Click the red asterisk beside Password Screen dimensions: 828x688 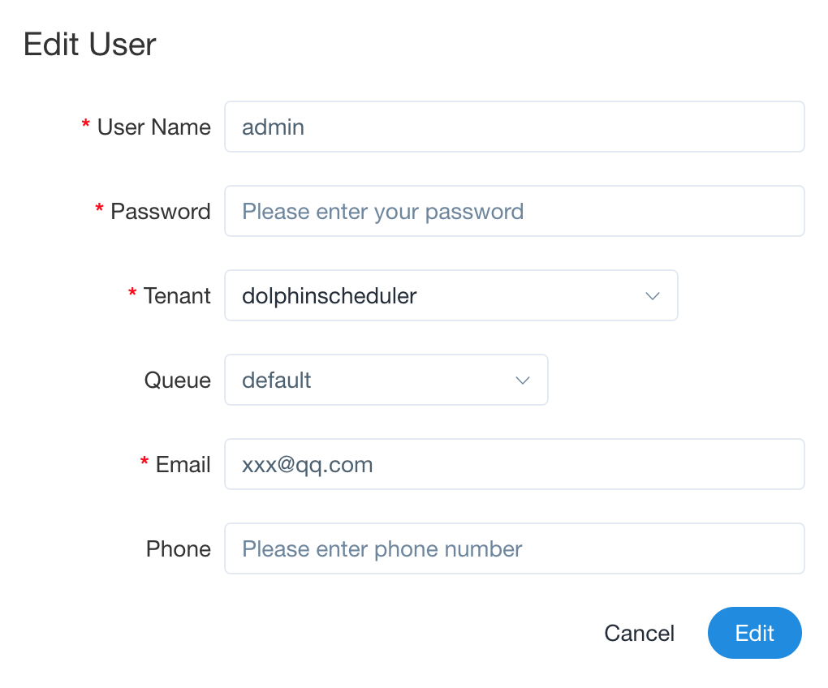tap(99, 210)
